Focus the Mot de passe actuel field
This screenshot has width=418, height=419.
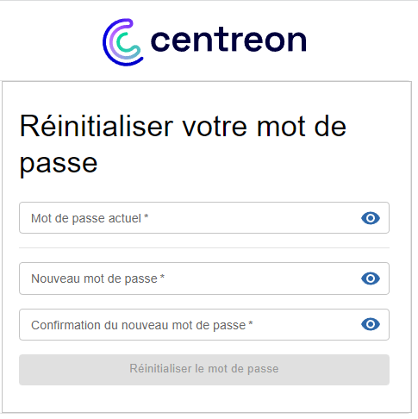pos(204,218)
